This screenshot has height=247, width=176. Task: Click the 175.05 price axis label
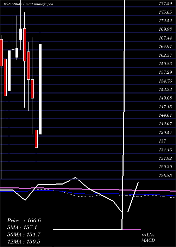click(165, 12)
